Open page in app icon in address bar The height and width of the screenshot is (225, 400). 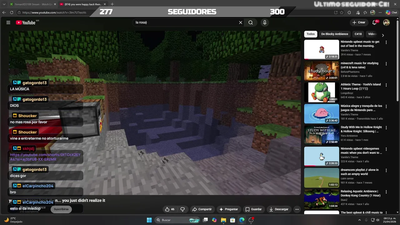[336, 12]
